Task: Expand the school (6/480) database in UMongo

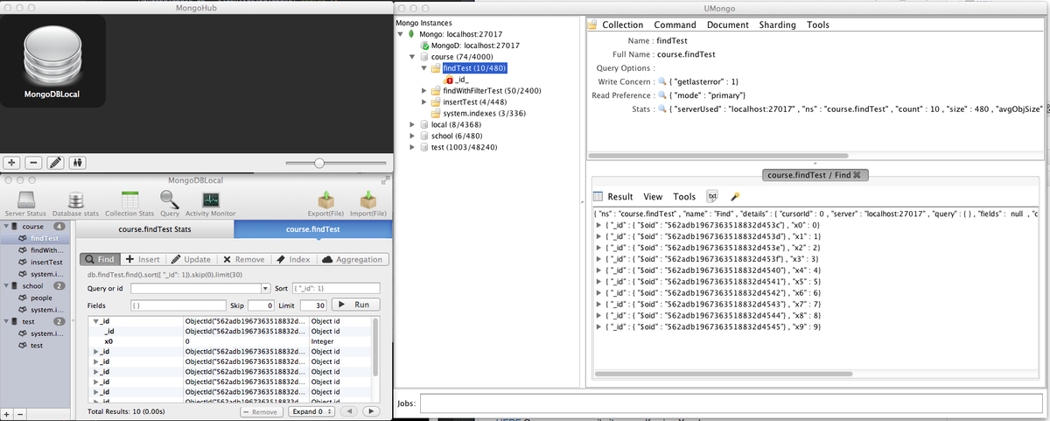Action: pyautogui.click(x=413, y=136)
